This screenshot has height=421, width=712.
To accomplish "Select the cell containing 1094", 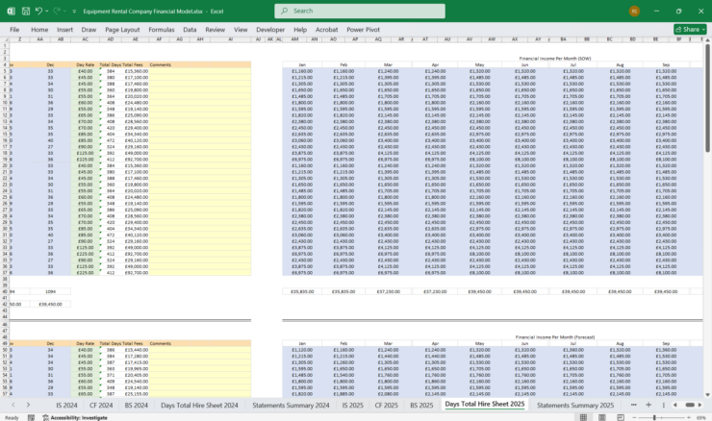I will coord(50,291).
